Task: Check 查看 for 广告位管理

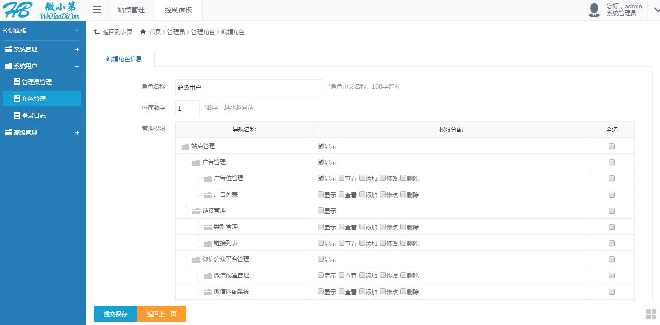Action: click(x=342, y=178)
